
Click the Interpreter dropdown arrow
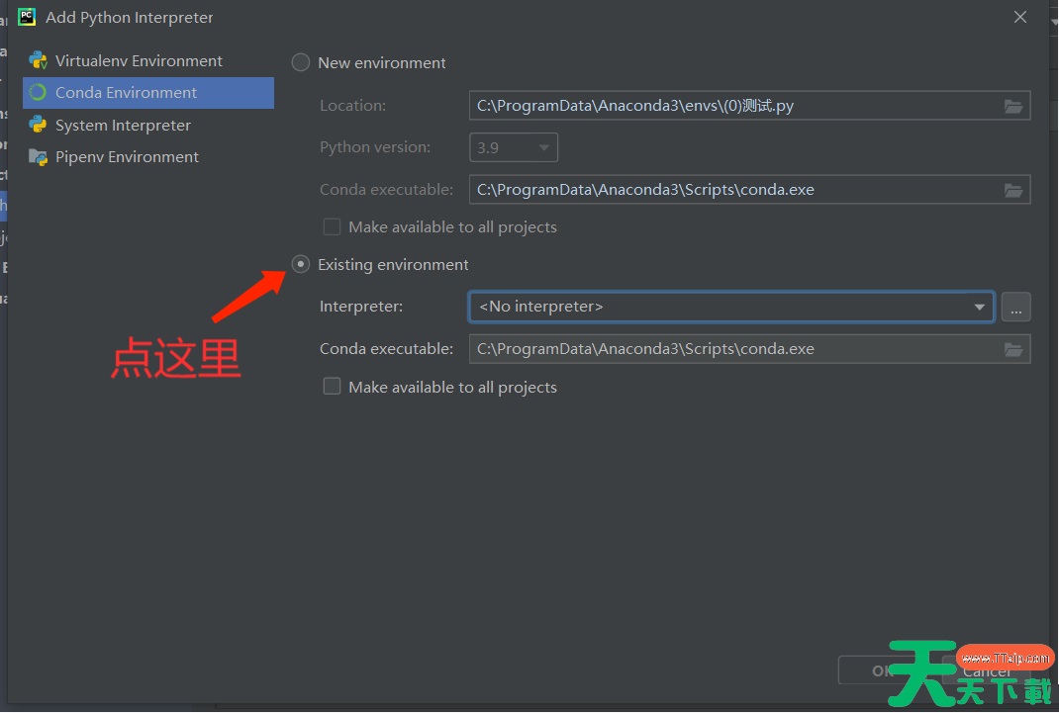pos(979,307)
